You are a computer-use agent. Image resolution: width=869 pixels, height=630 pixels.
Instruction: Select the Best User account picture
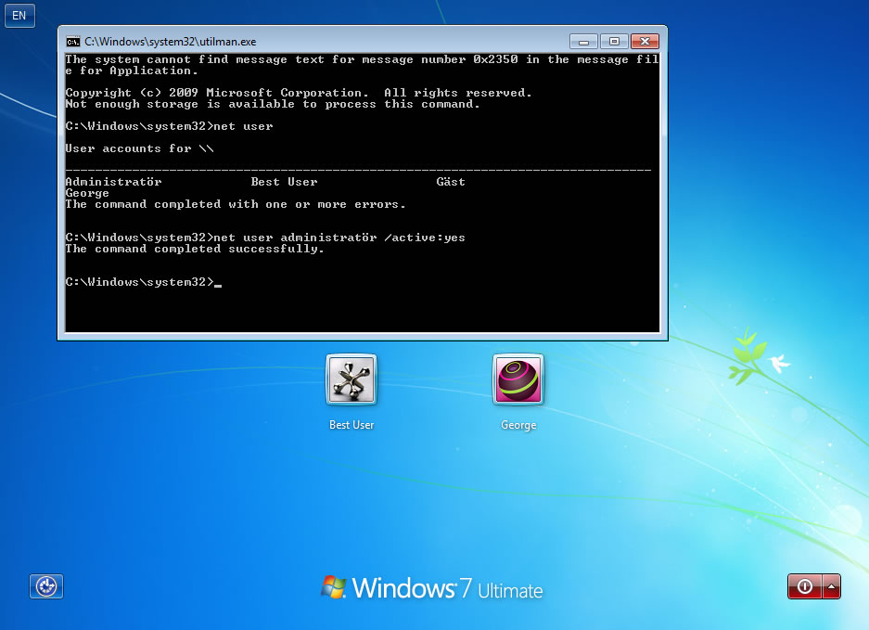[351, 379]
